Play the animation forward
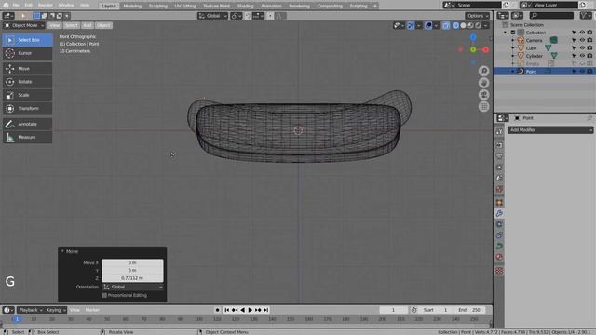The width and height of the screenshot is (596, 335). (251, 310)
